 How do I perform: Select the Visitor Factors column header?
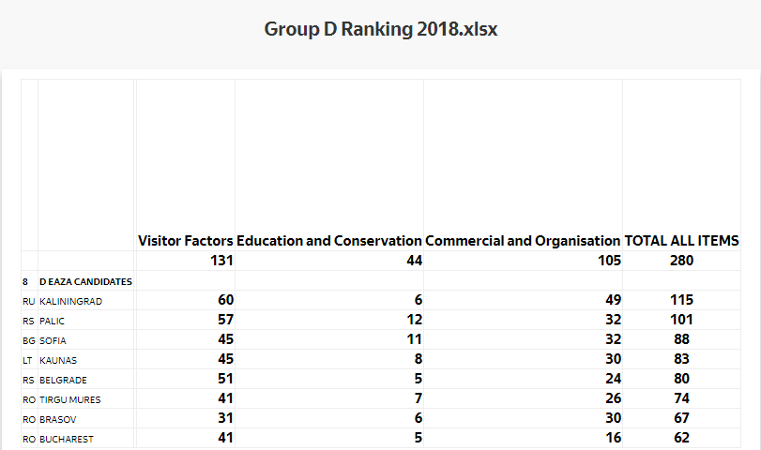click(x=186, y=241)
